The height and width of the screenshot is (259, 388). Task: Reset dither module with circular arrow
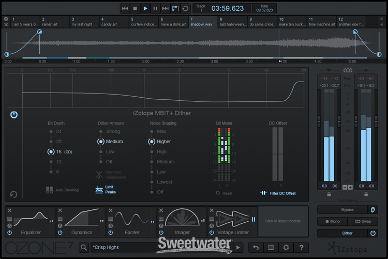(13, 194)
